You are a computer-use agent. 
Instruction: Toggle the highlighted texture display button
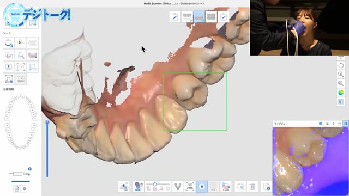(x=341, y=102)
